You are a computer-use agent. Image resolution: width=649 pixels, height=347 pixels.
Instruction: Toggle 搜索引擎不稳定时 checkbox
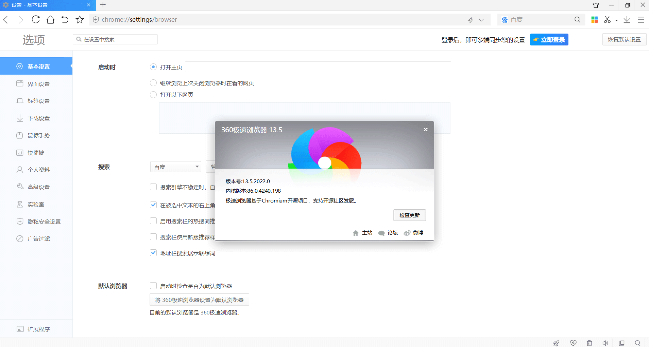coord(153,187)
